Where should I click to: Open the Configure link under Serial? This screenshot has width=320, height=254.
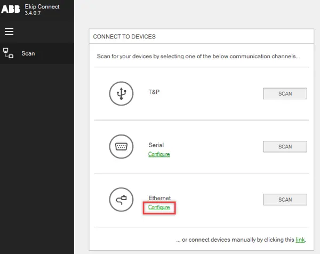point(159,154)
